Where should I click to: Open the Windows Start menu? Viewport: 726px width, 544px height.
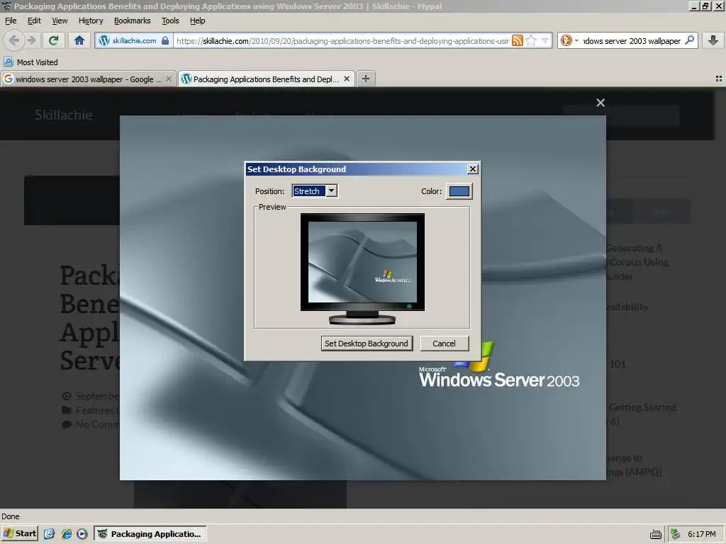pyautogui.click(x=20, y=533)
